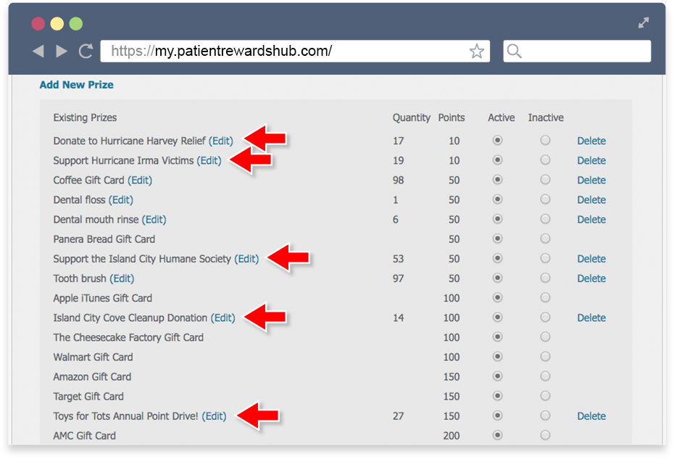Set Walmart Gift Card to Inactive
The height and width of the screenshot is (459, 674).
pyautogui.click(x=545, y=356)
